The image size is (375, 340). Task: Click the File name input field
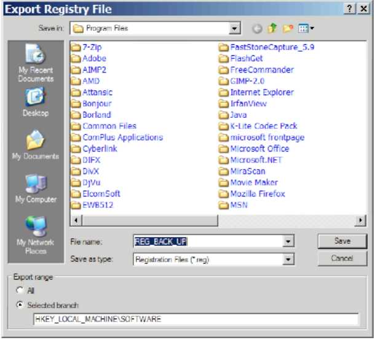coord(208,242)
